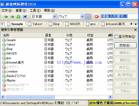Click the 上移(U) button

pyautogui.click(x=125, y=84)
